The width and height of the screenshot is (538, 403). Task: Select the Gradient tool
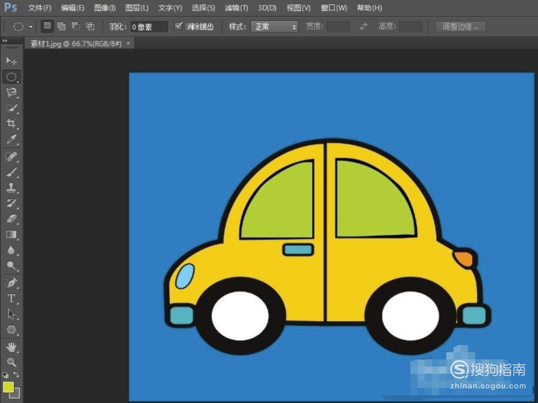pyautogui.click(x=11, y=234)
